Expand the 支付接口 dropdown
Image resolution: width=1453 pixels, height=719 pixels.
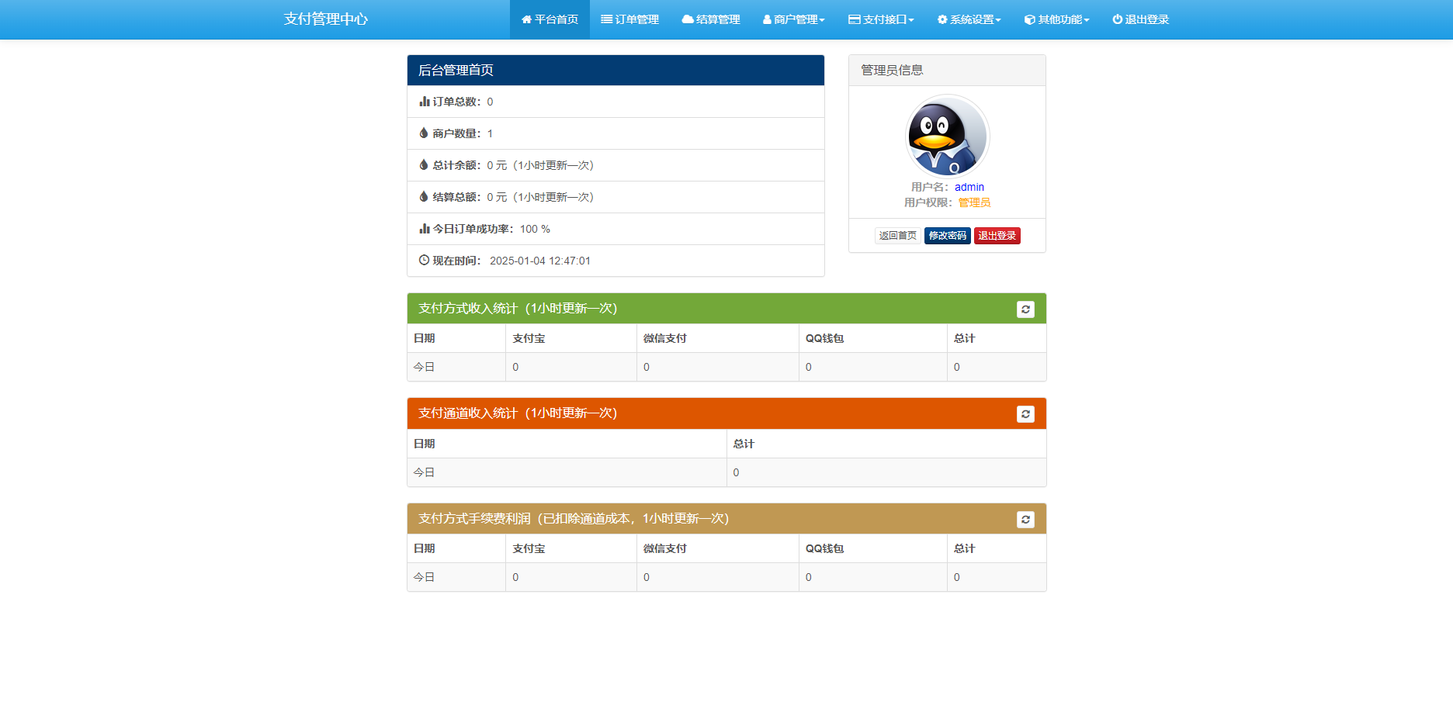point(882,19)
